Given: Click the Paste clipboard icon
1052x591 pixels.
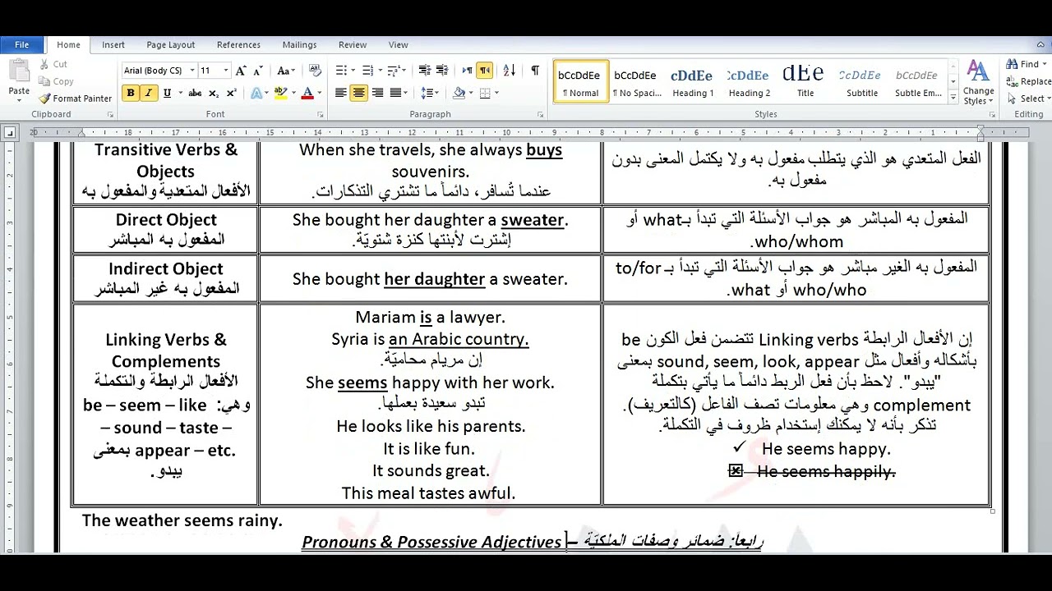Looking at the screenshot, I should coord(19,72).
